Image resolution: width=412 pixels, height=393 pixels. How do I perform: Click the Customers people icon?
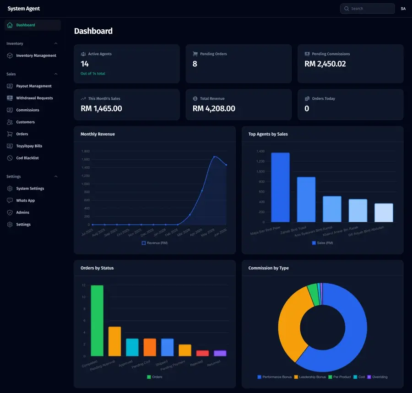pos(10,122)
